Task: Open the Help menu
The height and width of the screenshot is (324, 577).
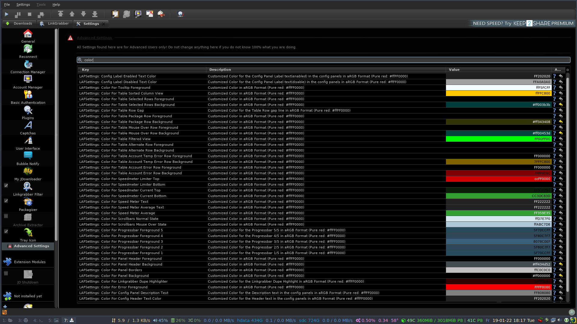Action: pos(56,4)
